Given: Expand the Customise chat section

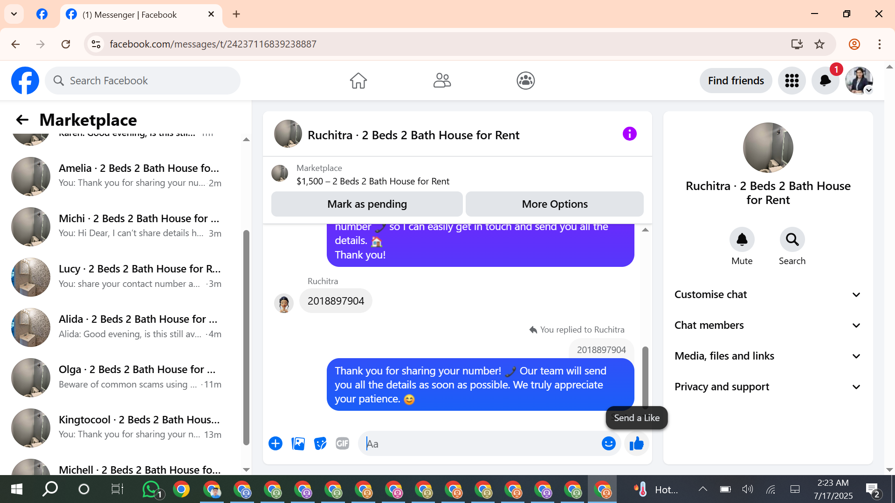Looking at the screenshot, I should click(768, 295).
